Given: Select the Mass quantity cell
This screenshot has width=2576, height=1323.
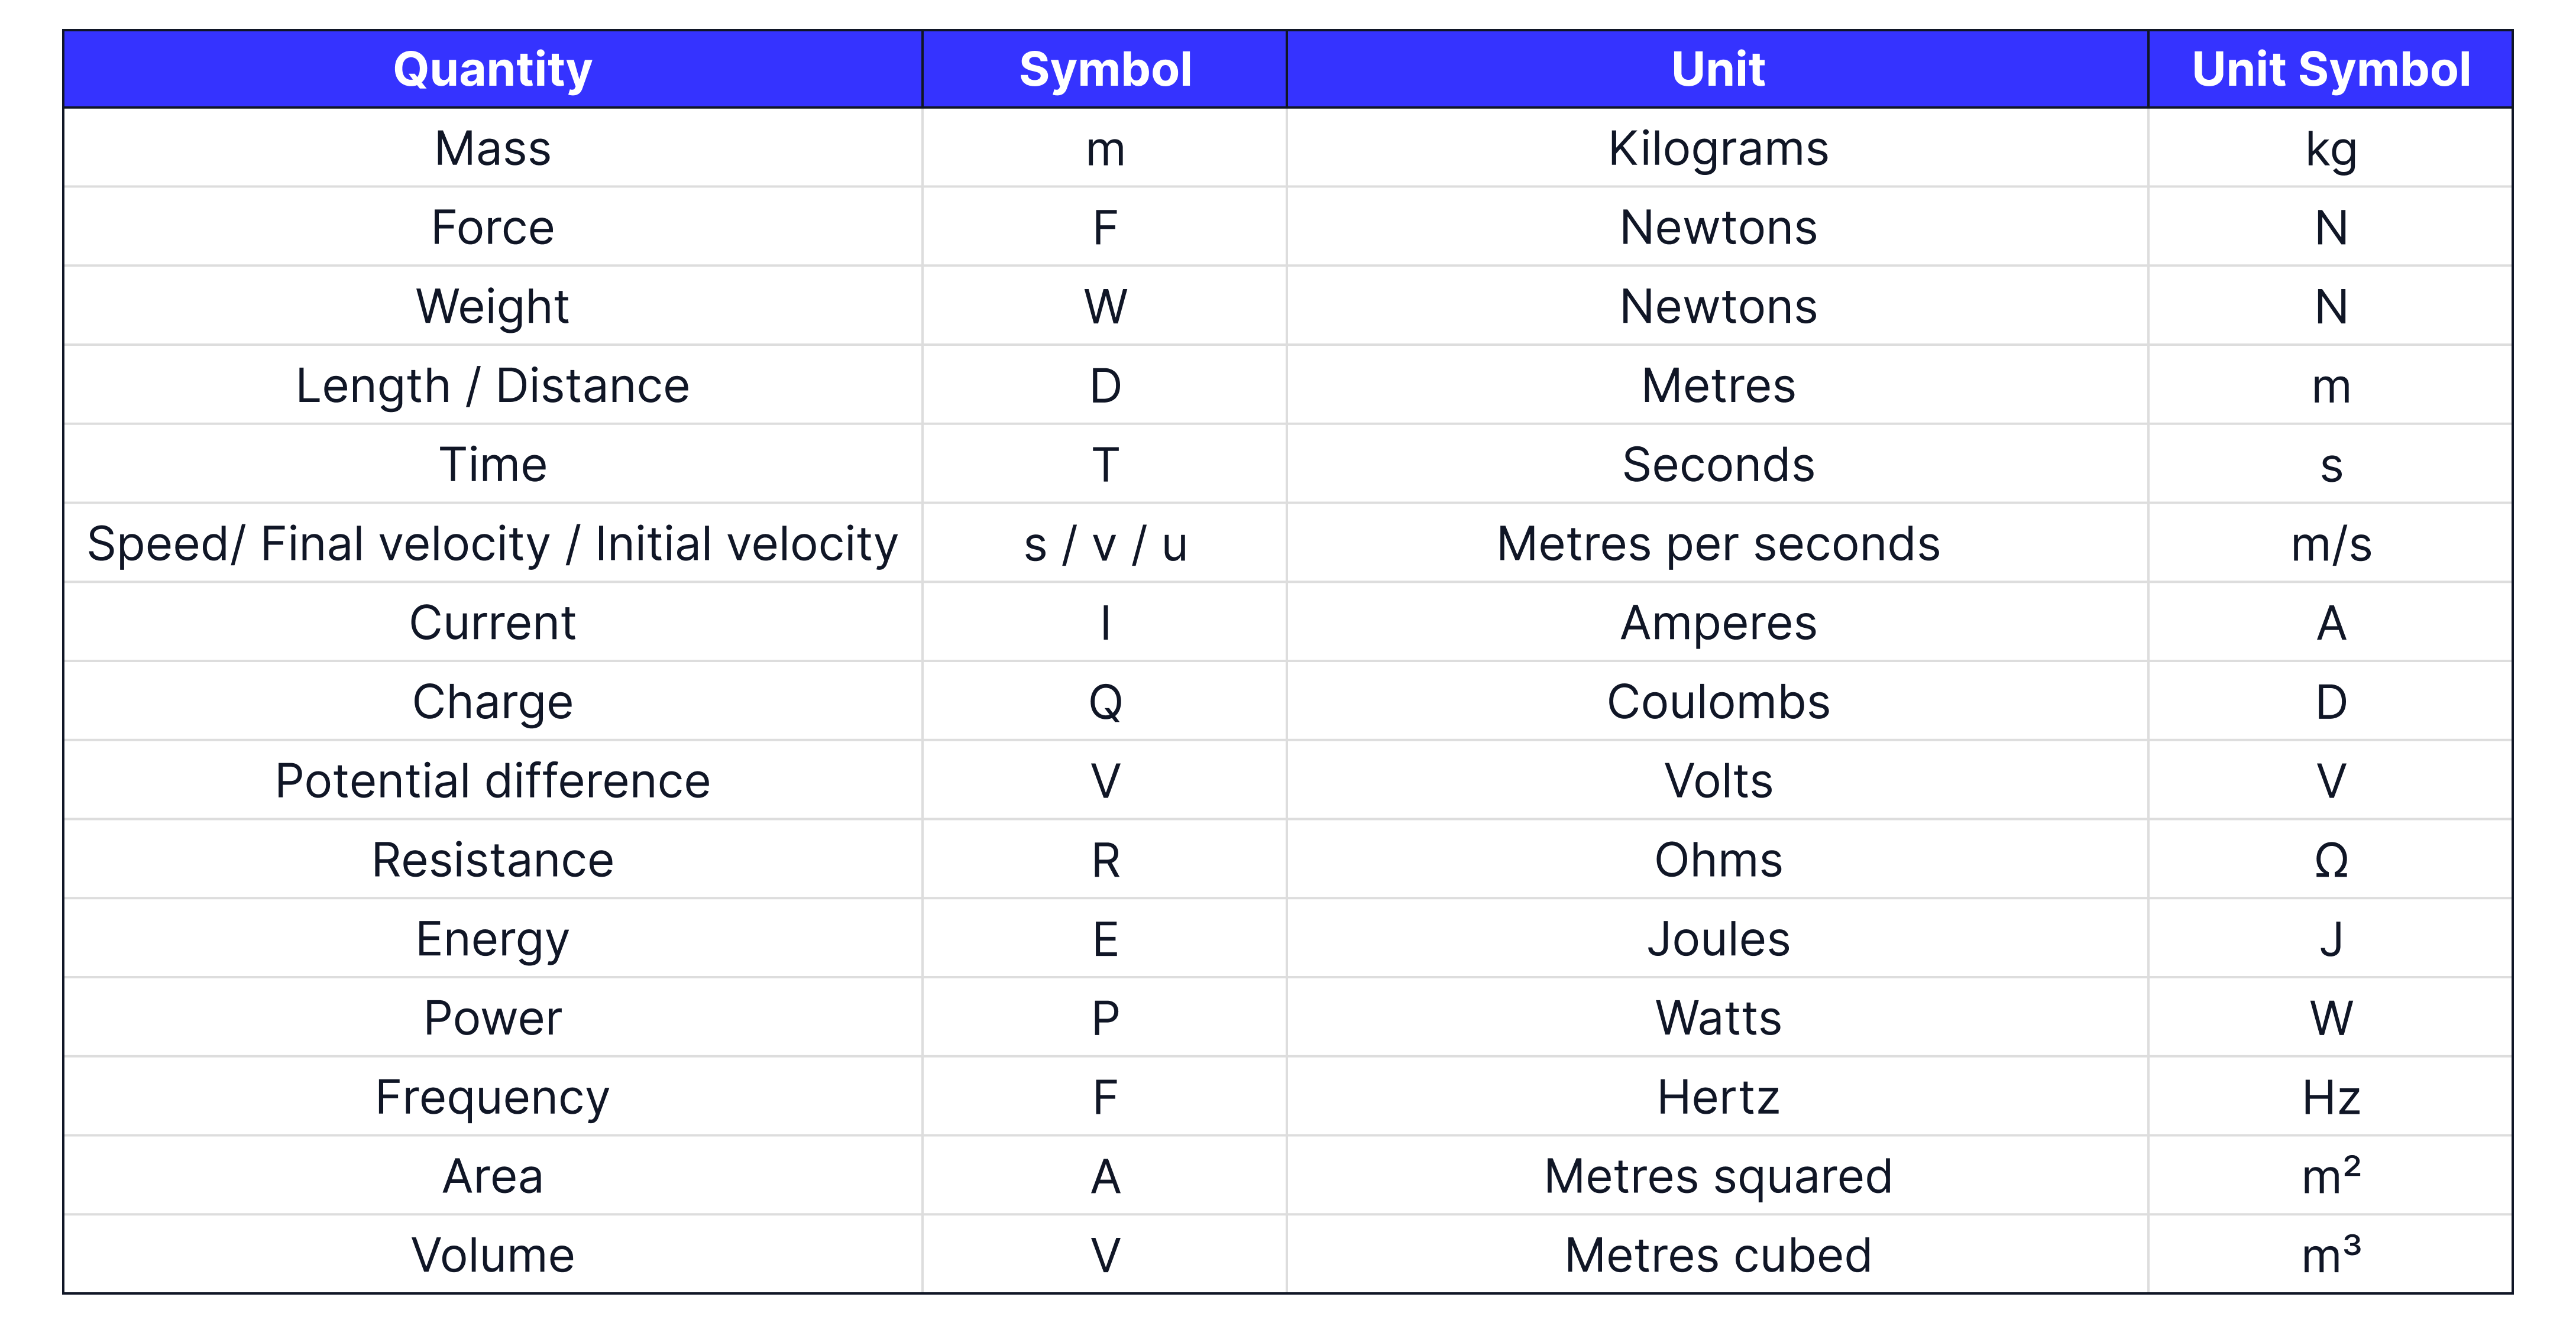Looking at the screenshot, I should (x=493, y=149).
